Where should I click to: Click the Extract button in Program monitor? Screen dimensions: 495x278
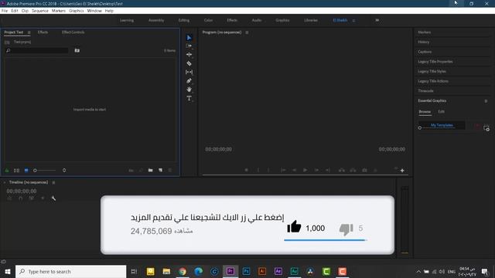pos(353,170)
